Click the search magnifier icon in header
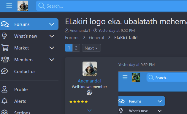 coord(42,6)
